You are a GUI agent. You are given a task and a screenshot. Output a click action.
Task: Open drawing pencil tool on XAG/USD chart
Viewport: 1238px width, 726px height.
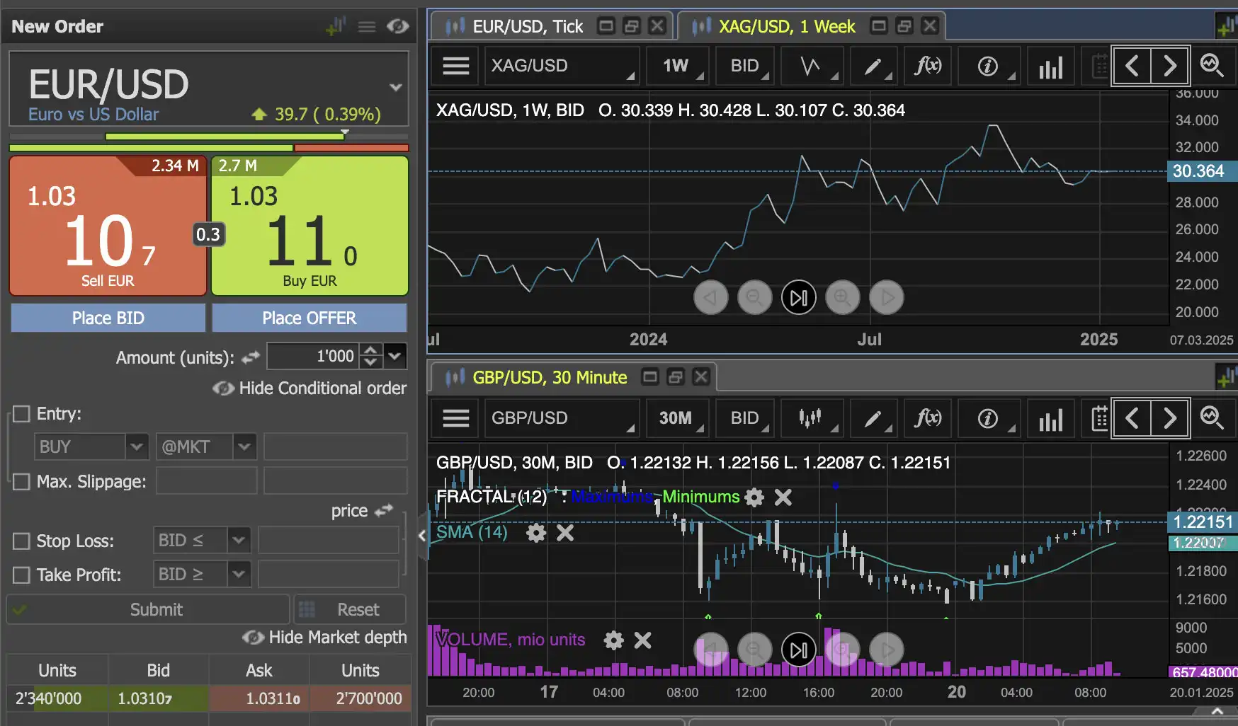(873, 66)
